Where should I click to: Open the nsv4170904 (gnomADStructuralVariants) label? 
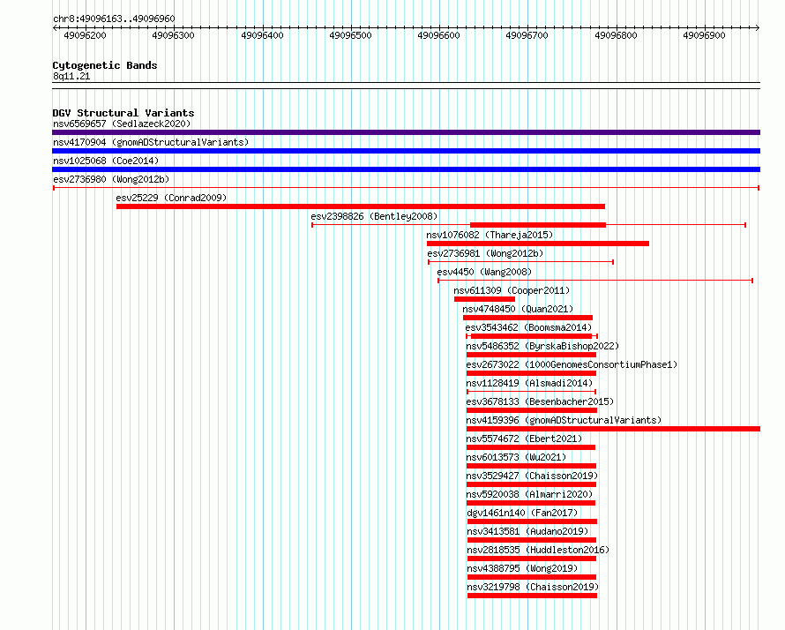click(x=151, y=142)
